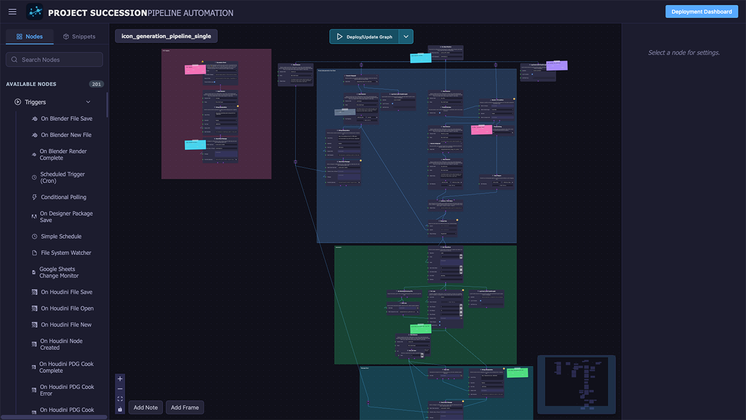Click the sidebar horizontal scrollbar
Screen dimensions: 746x420
(x=54, y=416)
